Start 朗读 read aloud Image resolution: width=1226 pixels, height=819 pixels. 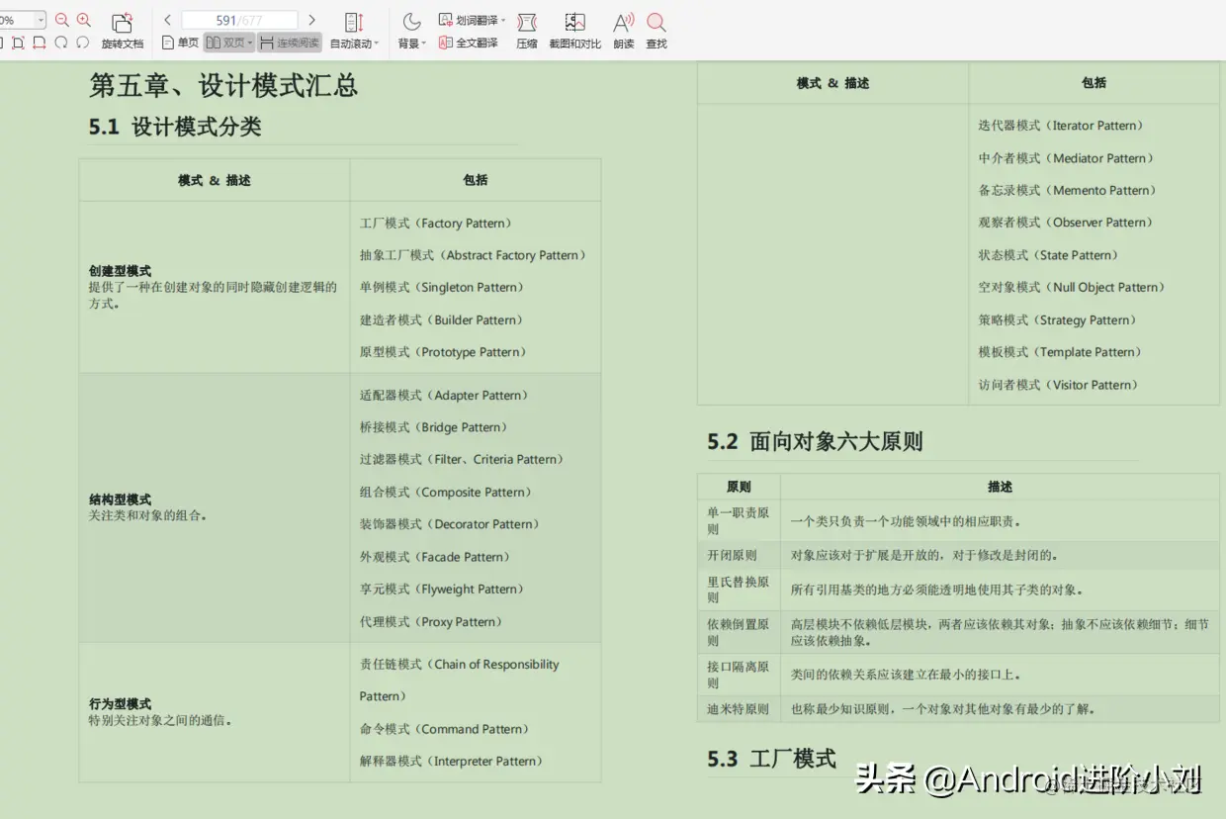click(623, 31)
